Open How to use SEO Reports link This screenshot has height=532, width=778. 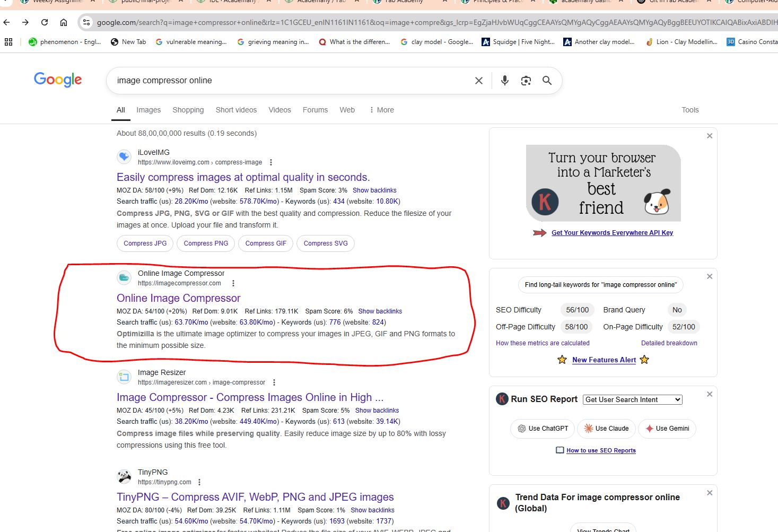click(x=601, y=450)
